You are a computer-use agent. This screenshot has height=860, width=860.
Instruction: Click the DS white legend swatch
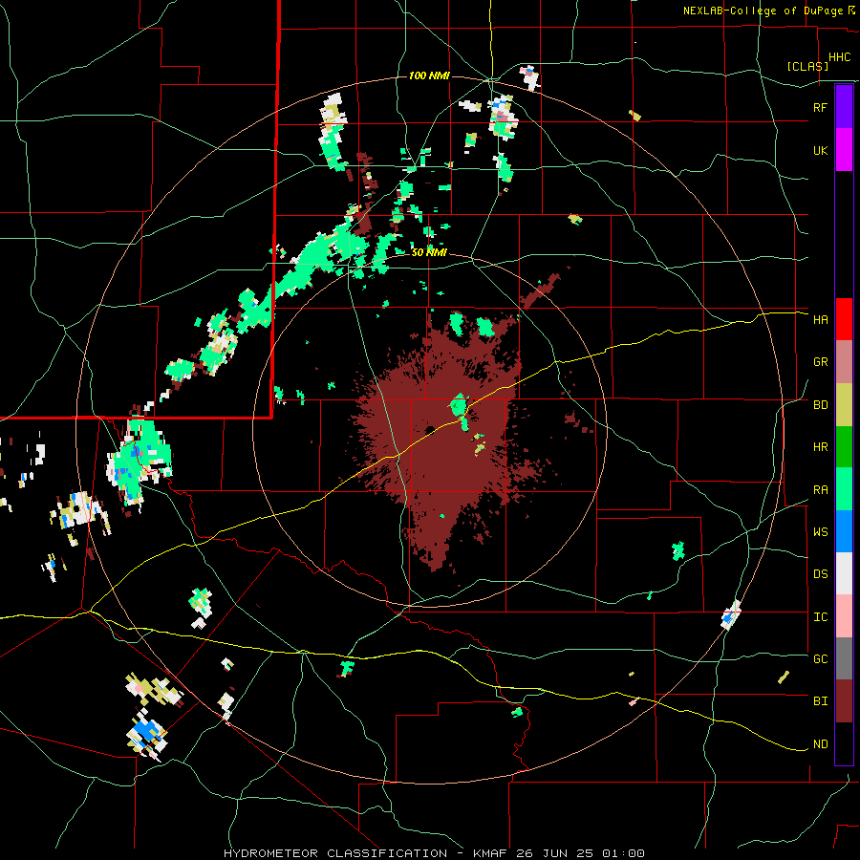(844, 573)
